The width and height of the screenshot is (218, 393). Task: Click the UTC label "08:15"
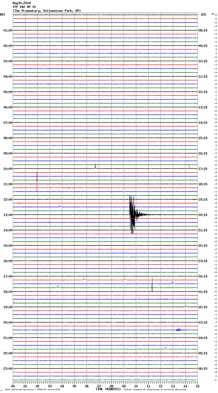[x=203, y=30]
